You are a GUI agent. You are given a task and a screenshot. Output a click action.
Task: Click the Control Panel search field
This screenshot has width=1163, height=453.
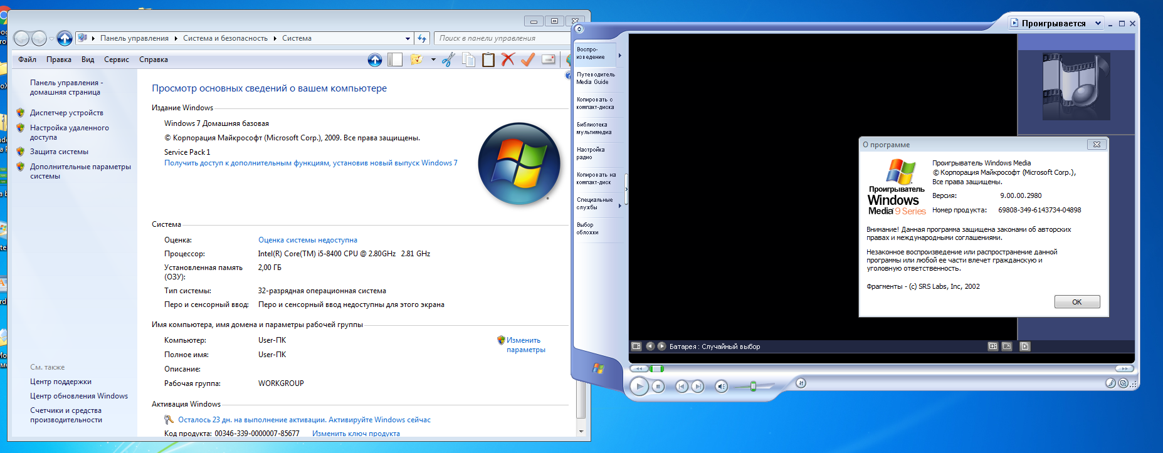[x=502, y=38]
